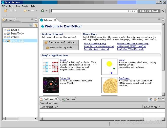Close the Files view tab
The height and width of the screenshot is (128, 167).
point(15,20)
